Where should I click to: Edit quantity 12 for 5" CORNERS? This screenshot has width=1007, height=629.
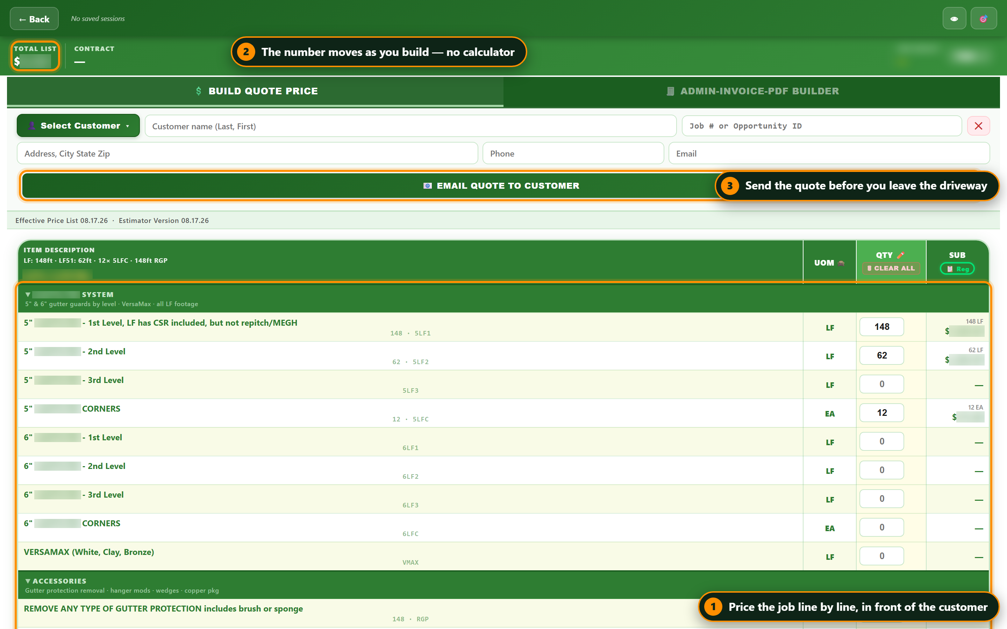click(x=881, y=413)
